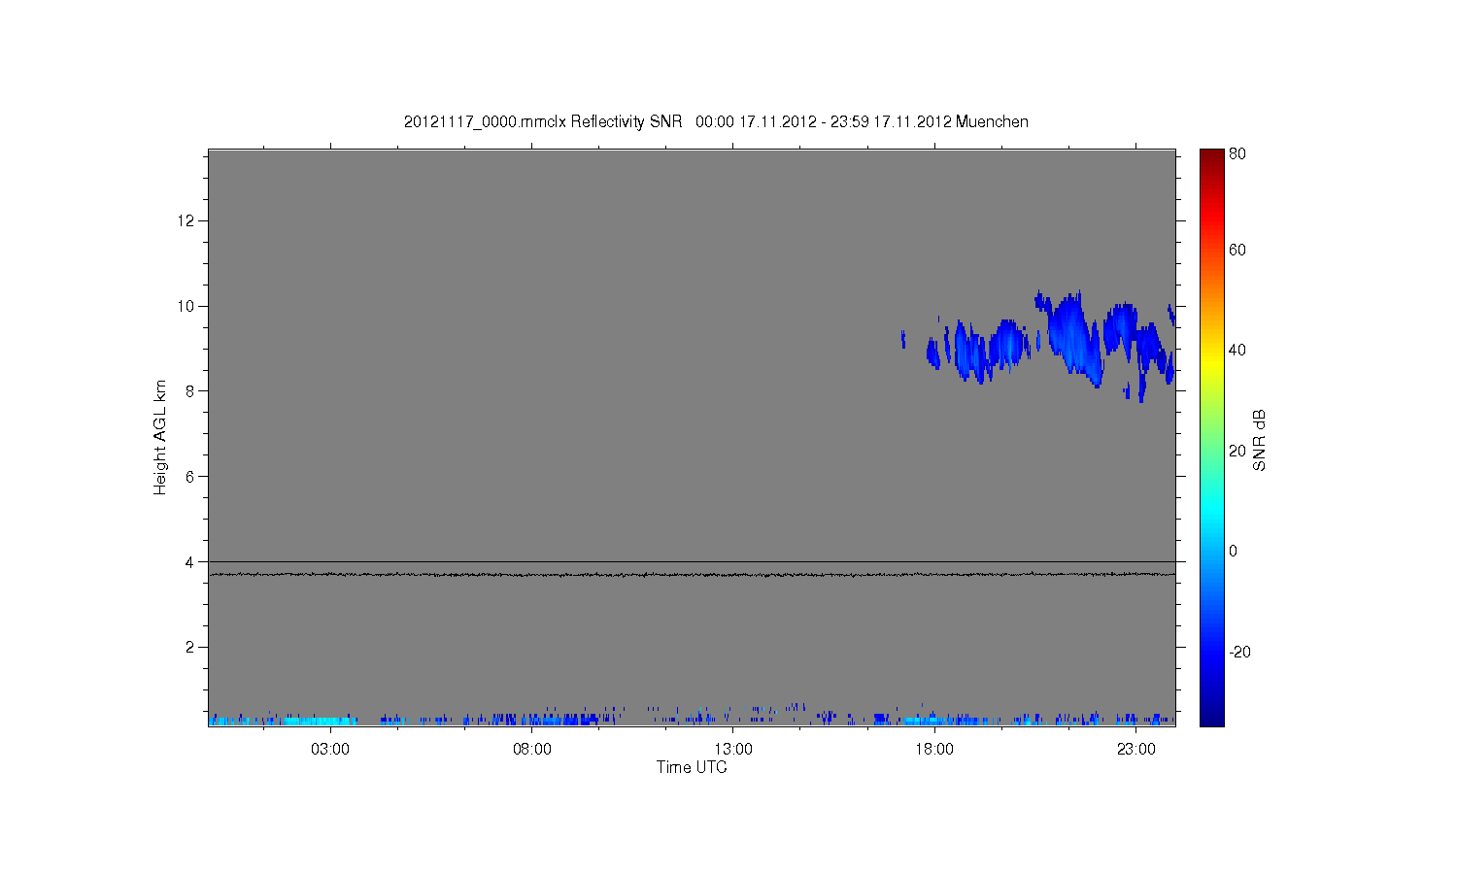Click the 'Time UTC' x-axis label
Image resolution: width=1457 pixels, height=874 pixels.
pyautogui.click(x=692, y=767)
